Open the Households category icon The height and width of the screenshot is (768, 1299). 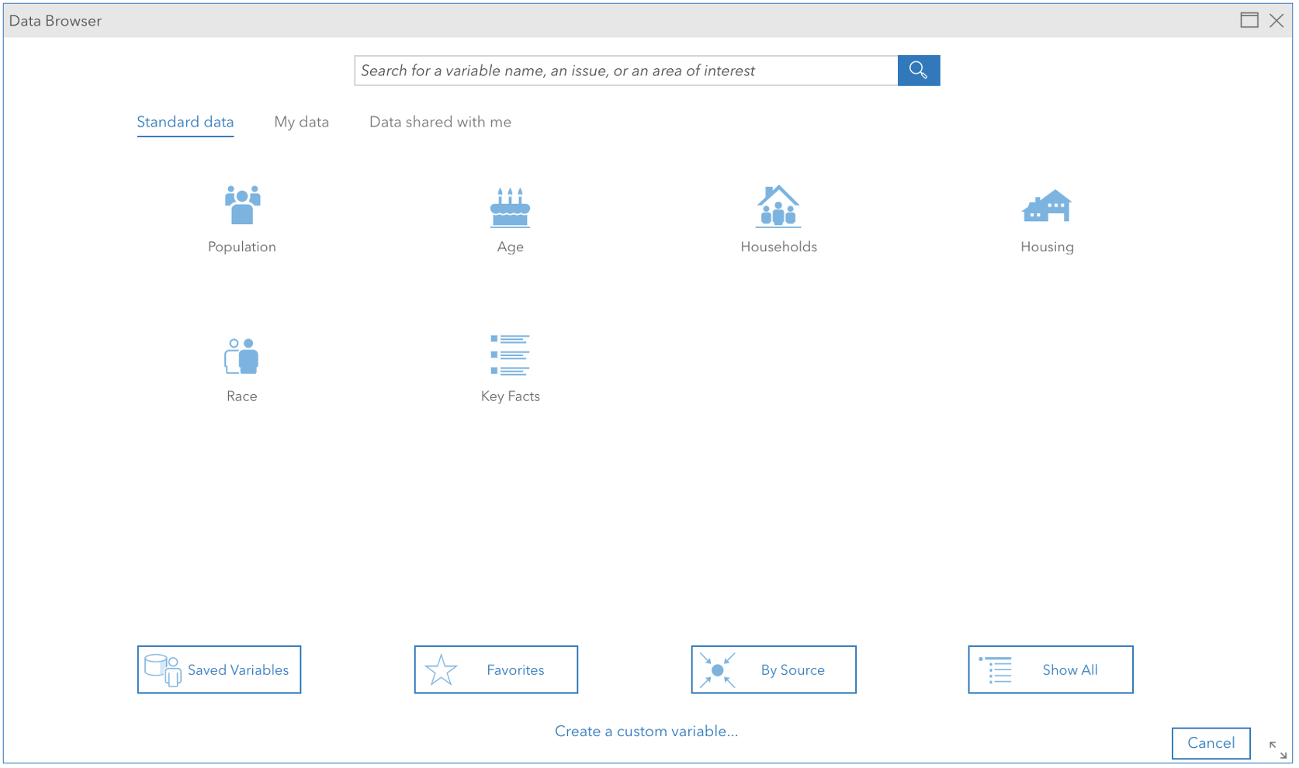(778, 206)
